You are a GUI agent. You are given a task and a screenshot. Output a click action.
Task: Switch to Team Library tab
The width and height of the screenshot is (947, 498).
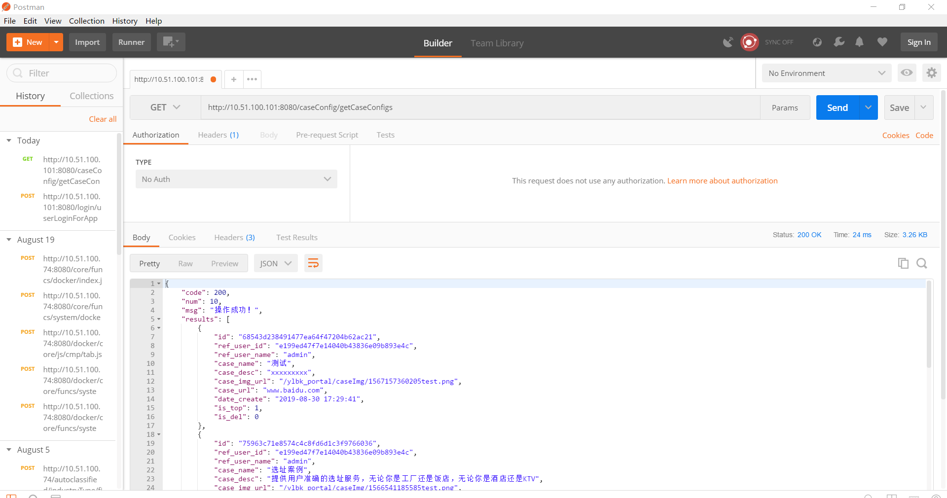coord(497,43)
